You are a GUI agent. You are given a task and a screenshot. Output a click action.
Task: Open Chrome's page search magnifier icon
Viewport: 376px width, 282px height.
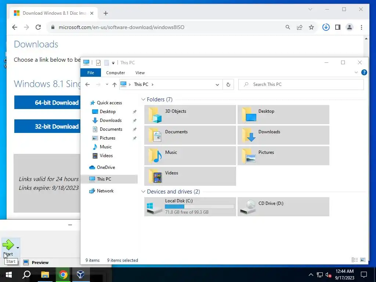point(288,27)
